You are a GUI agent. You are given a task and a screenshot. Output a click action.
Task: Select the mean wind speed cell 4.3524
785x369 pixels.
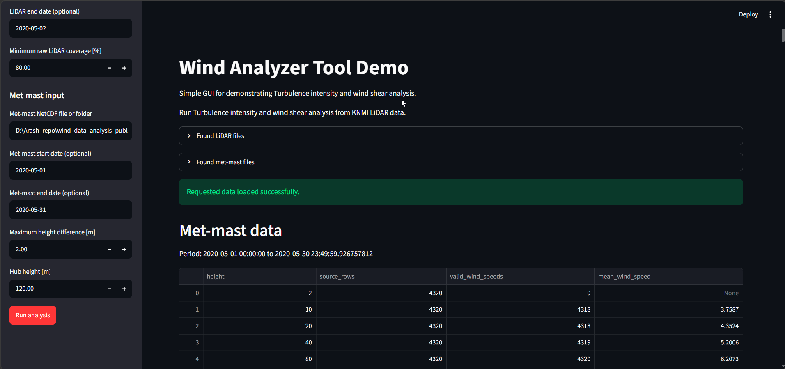click(x=668, y=326)
